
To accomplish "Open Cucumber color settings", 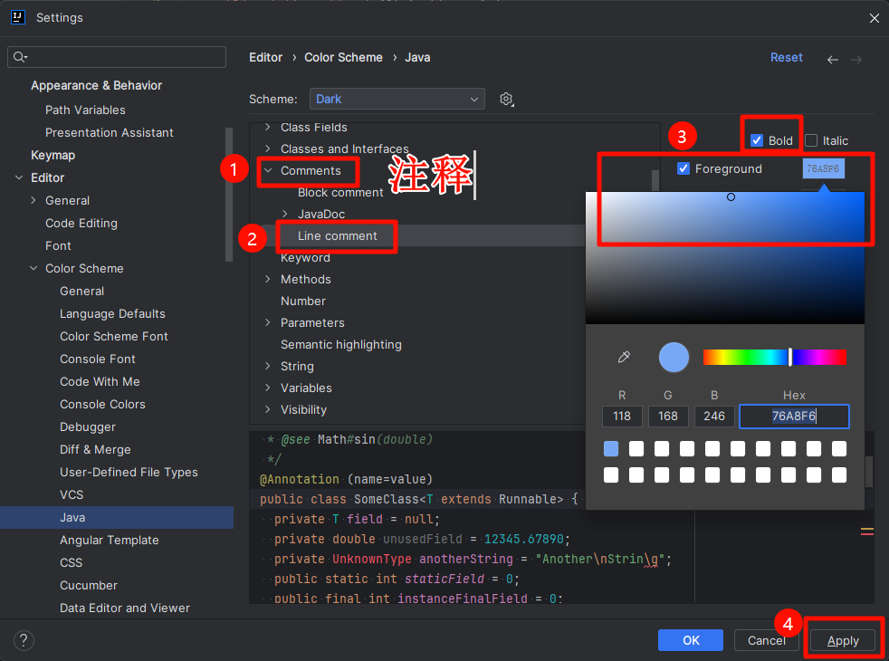I will click(x=89, y=585).
